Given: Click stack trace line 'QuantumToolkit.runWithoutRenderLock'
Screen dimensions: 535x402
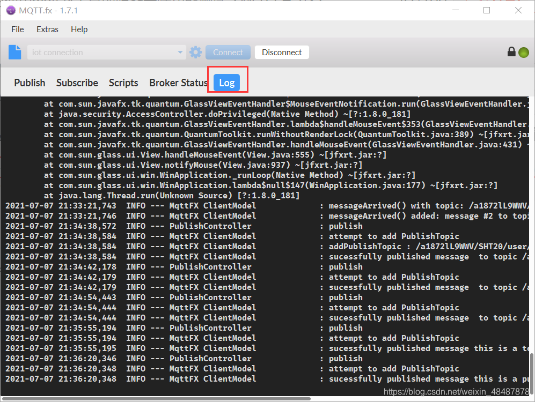Looking at the screenshot, I should point(286,135).
